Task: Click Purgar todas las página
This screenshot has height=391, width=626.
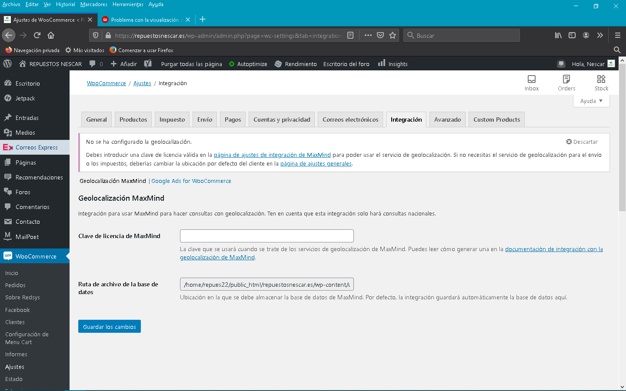Action: [191, 64]
